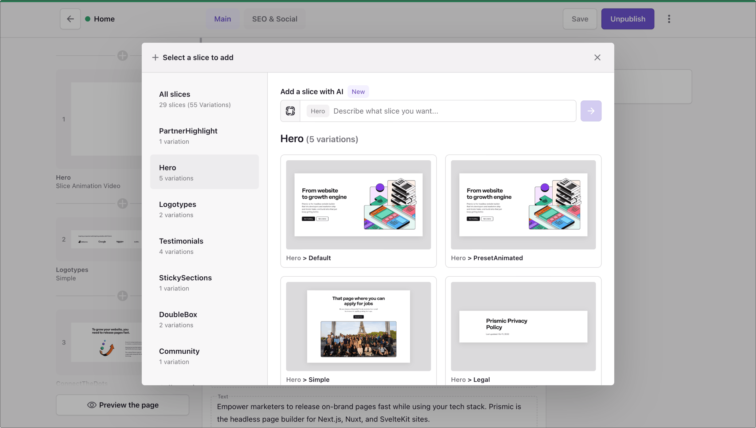
Task: Submit the AI prompt with arrow button
Action: tap(590, 111)
